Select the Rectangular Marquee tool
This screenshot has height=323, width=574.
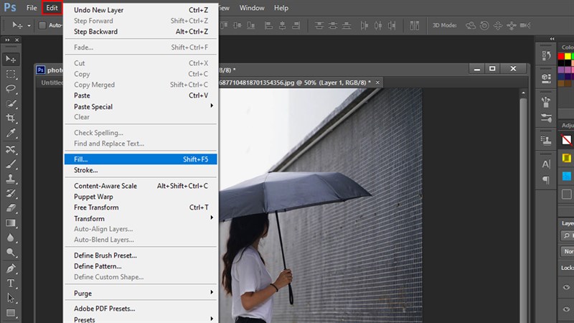click(11, 74)
